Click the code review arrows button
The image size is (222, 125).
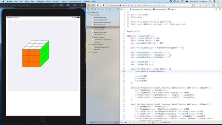pyautogui.click(x=203, y=5)
